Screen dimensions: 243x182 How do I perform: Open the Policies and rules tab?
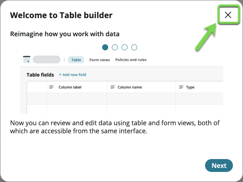[x=131, y=60]
